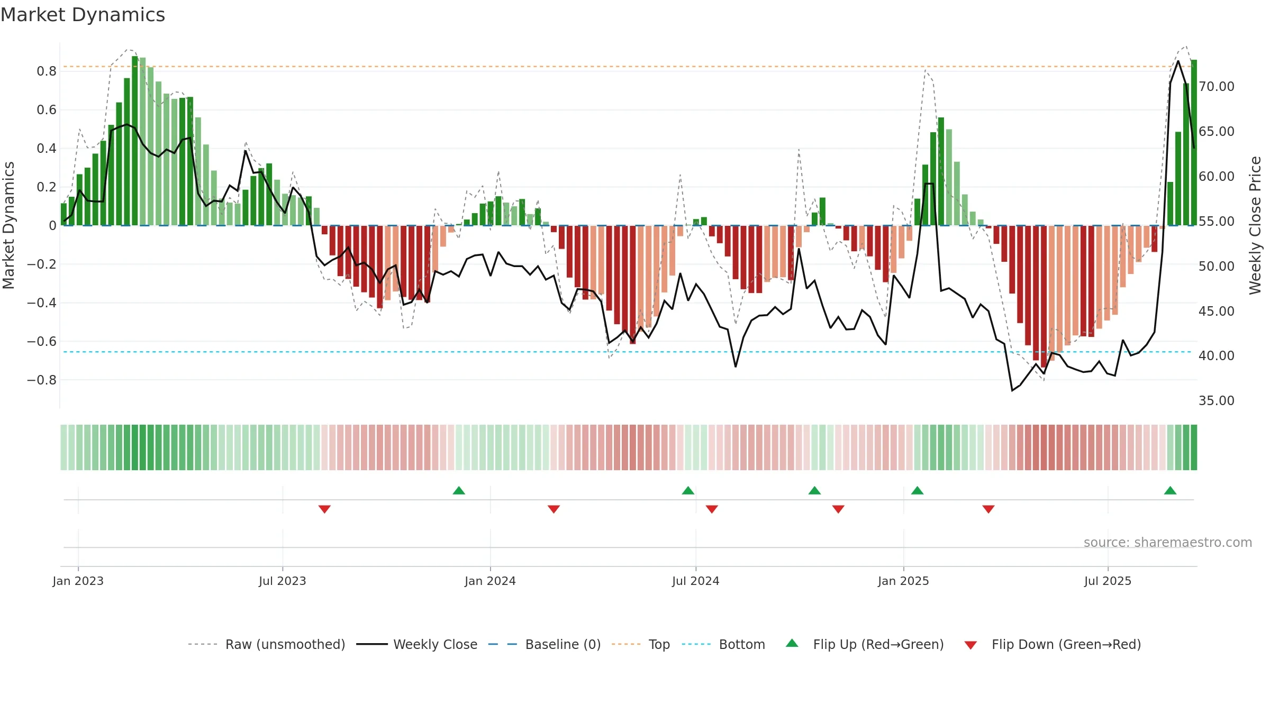1270x714 pixels.
Task: Click the Market Dynamics chart title
Action: (x=83, y=15)
